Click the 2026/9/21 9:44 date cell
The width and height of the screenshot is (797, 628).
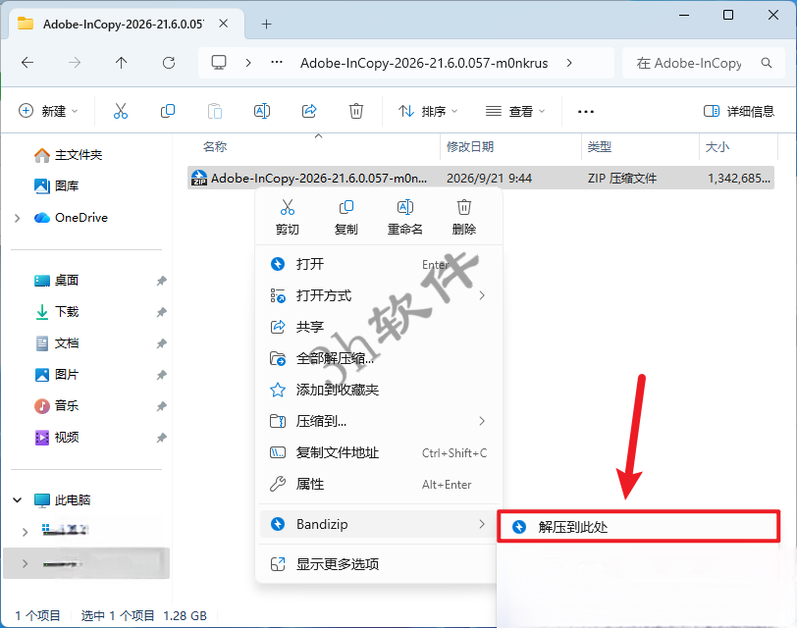coord(489,178)
